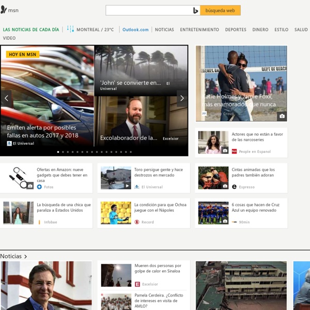
Task: Open the Deportes menu item
Action: tap(236, 30)
